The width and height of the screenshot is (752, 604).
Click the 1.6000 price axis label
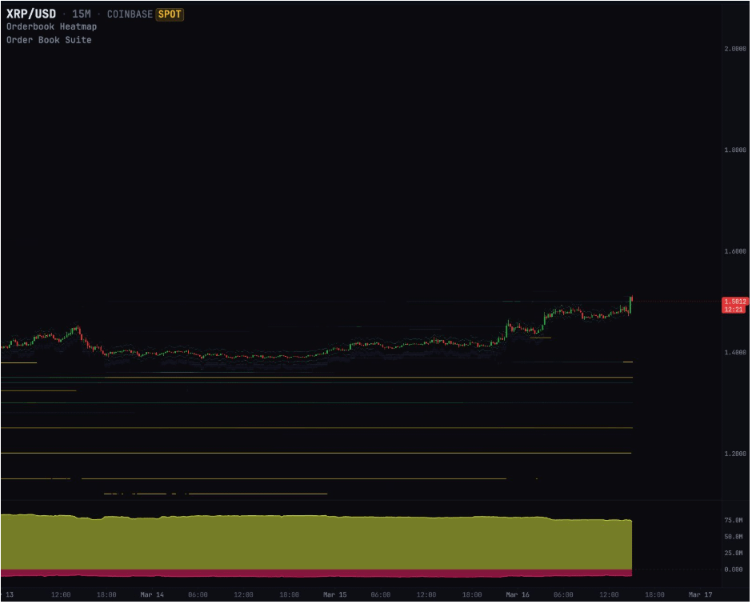(x=735, y=251)
